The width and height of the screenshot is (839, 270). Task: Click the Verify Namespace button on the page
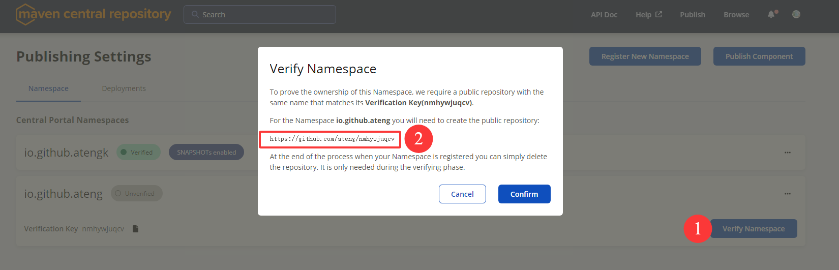click(x=754, y=229)
